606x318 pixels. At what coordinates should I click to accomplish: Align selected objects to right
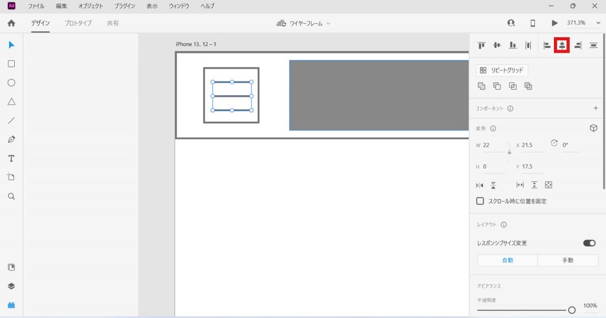click(578, 46)
